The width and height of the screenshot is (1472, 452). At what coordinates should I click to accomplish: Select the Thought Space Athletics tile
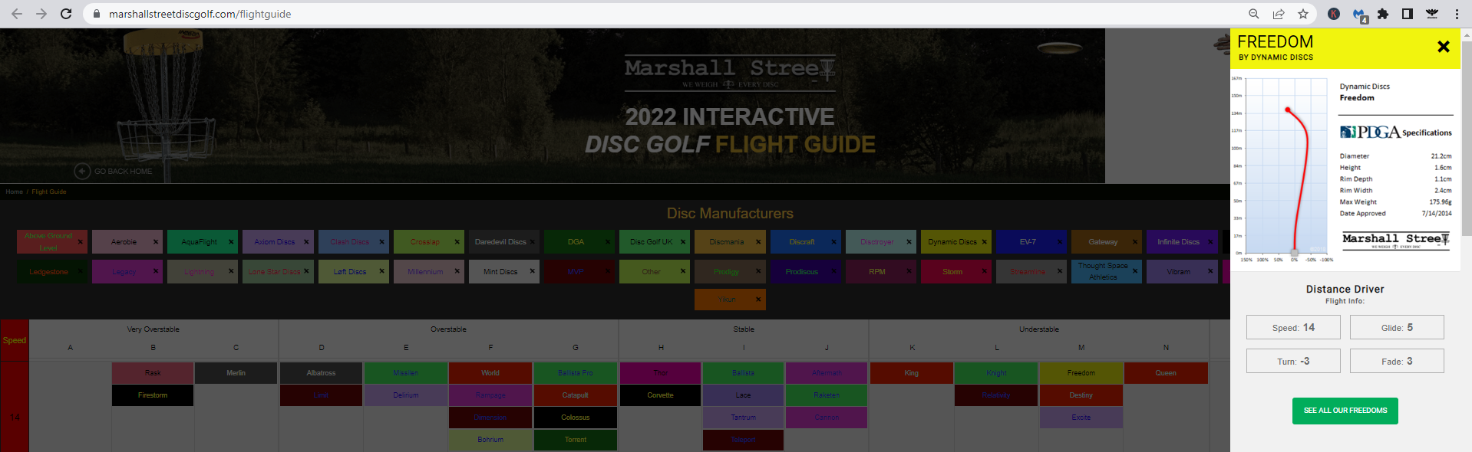coord(1107,271)
